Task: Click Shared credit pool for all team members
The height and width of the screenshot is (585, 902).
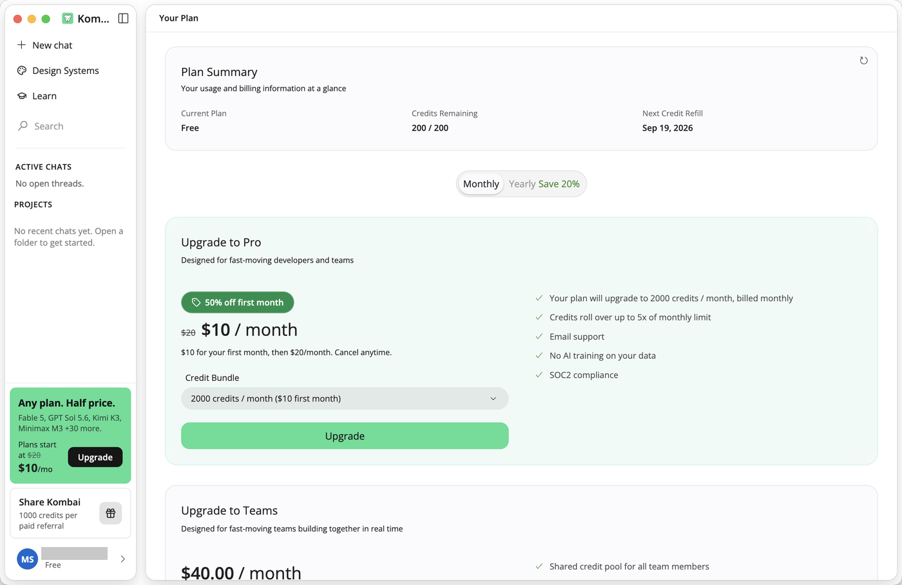Action: [x=629, y=566]
